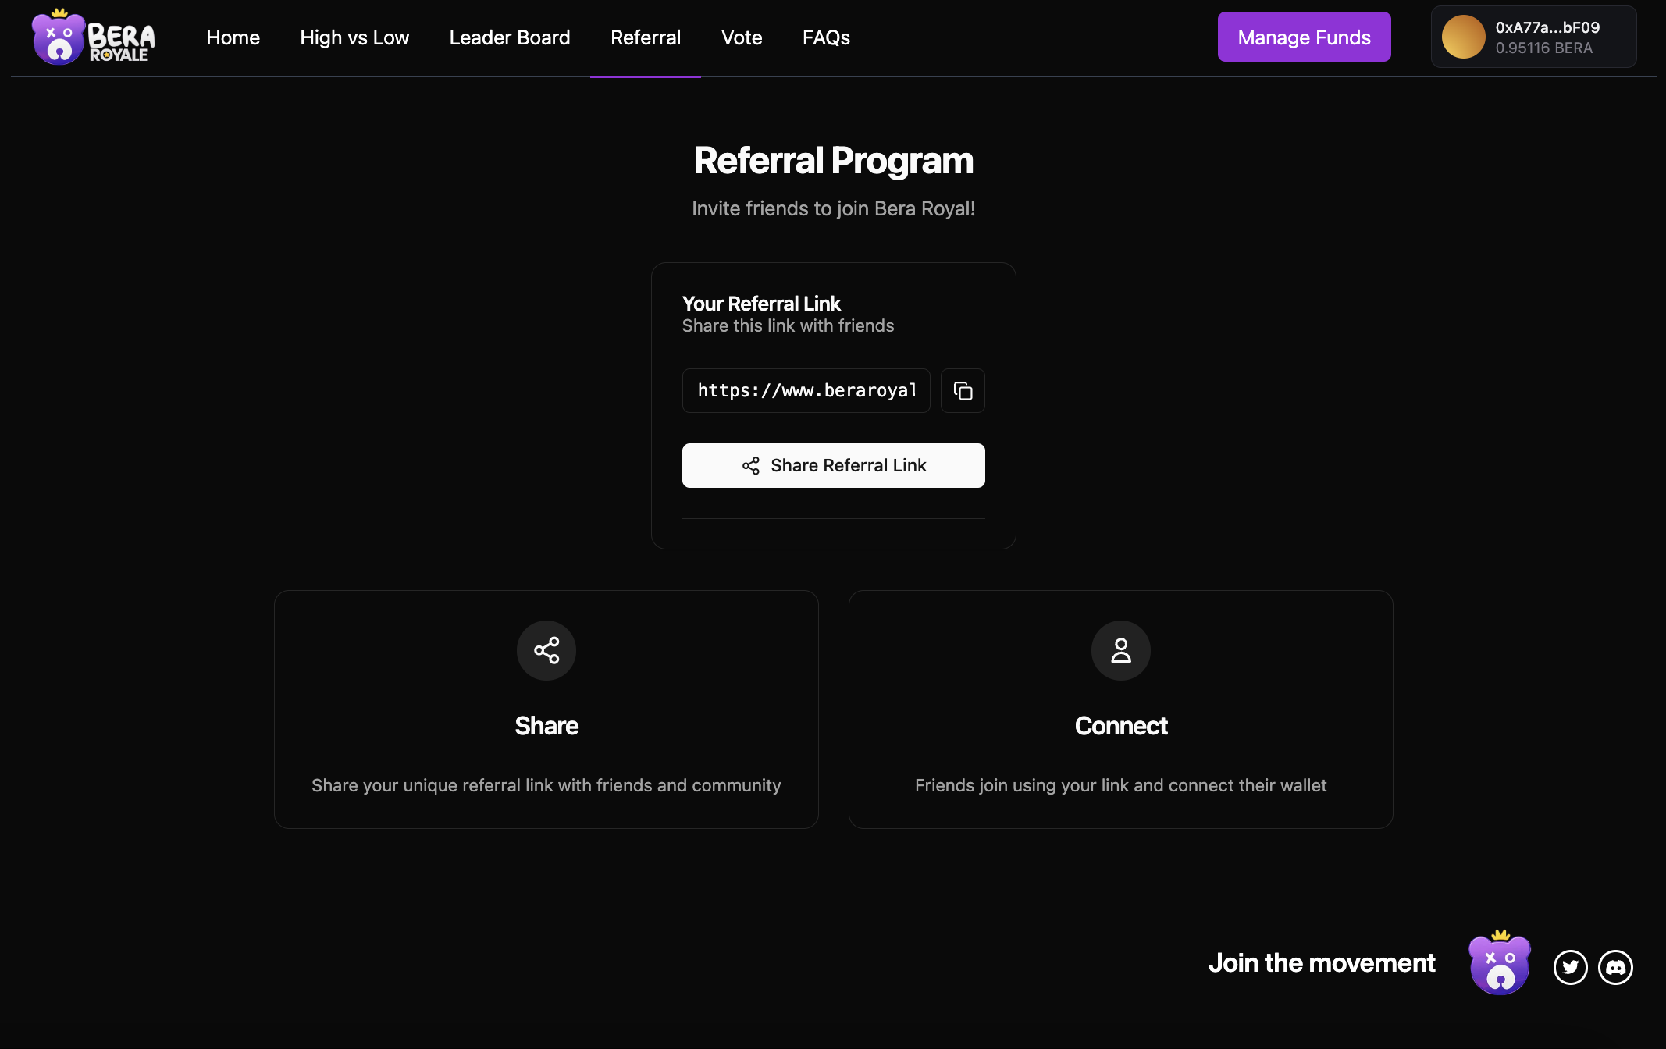Click the Manage Funds button
Image resolution: width=1666 pixels, height=1049 pixels.
(x=1303, y=36)
